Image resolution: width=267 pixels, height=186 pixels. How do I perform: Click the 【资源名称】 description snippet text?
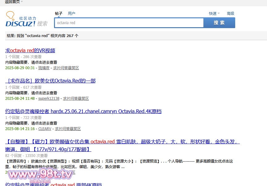119,164
